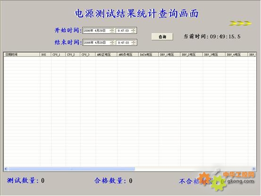This screenshot has height=196, width=261.
Task: Click the left scroll arrow of the table
Action: coord(6,169)
